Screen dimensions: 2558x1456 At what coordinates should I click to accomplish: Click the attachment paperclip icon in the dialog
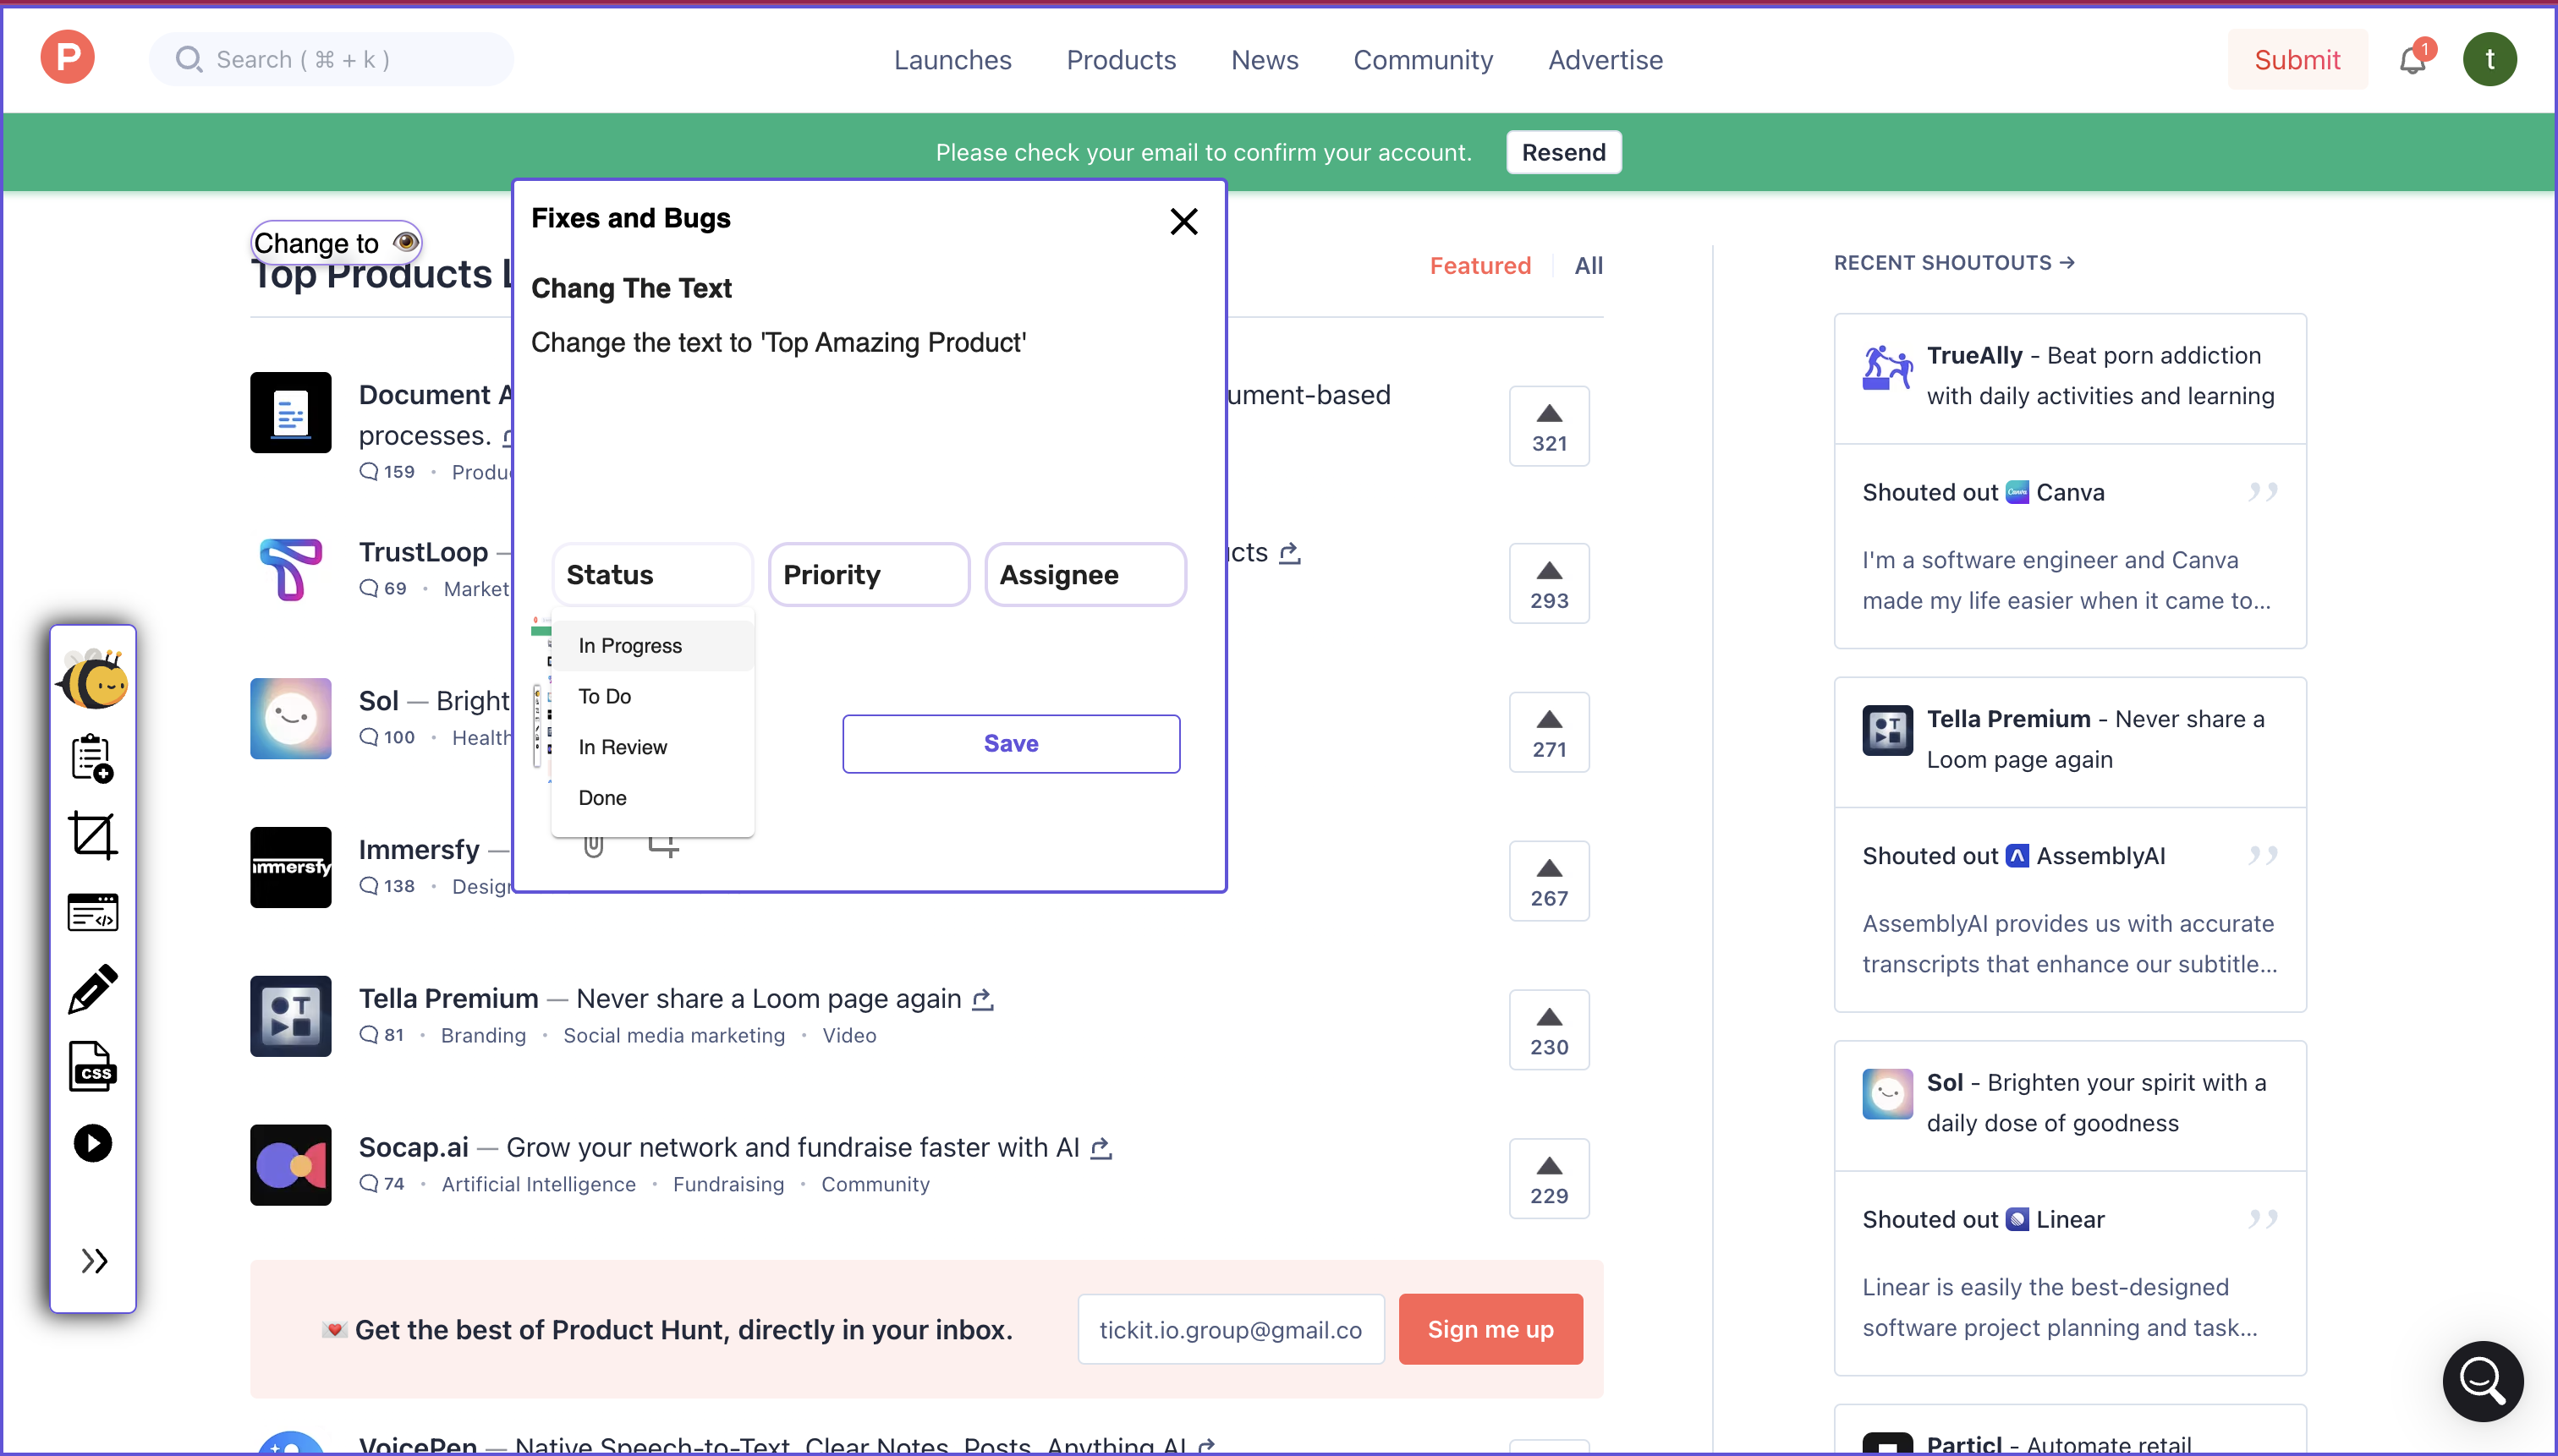coord(593,846)
